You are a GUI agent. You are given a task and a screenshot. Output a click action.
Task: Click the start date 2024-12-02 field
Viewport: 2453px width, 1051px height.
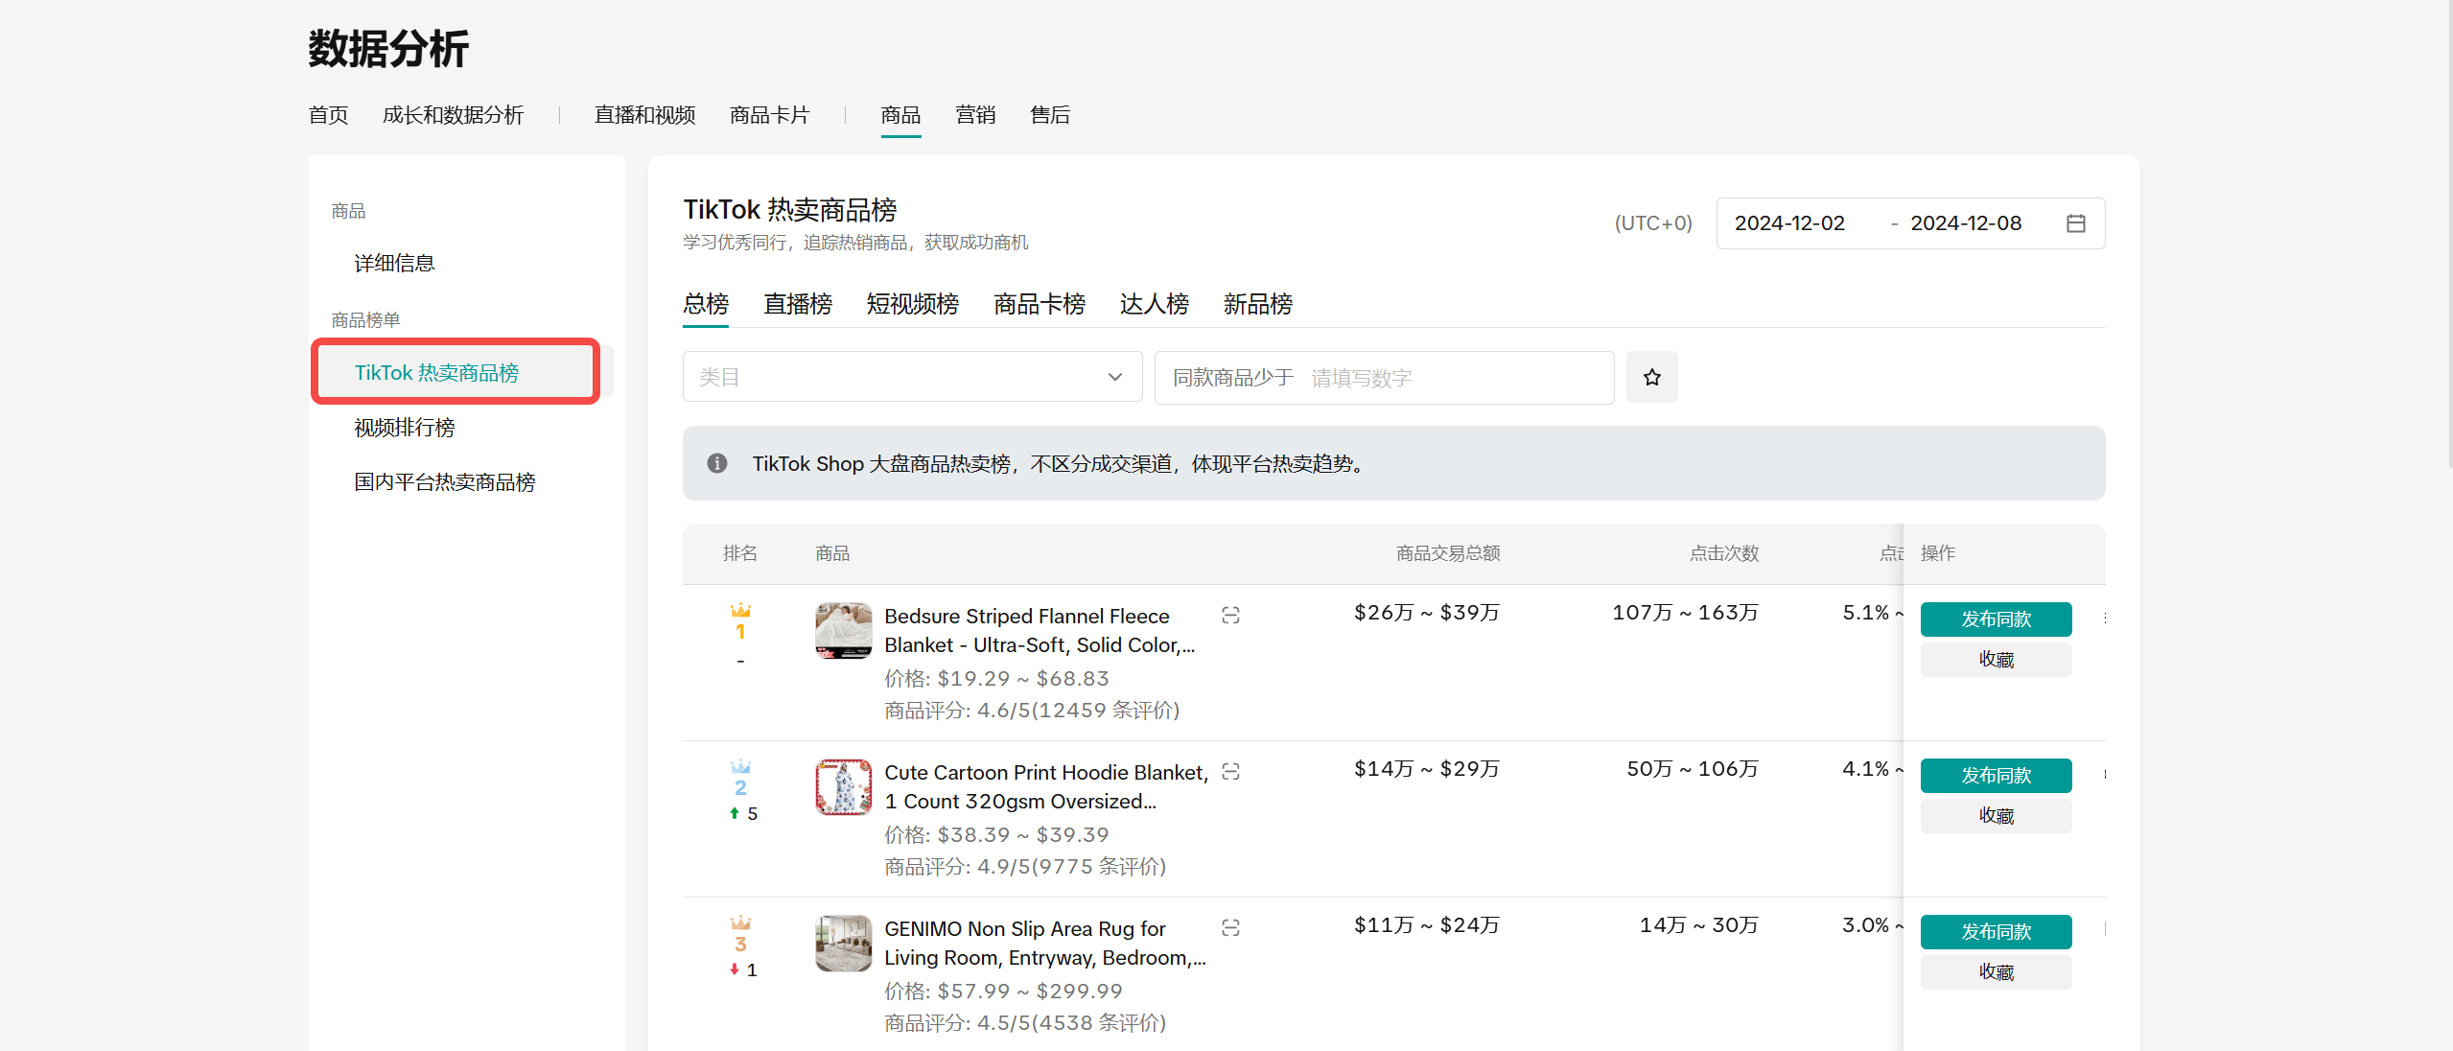pyautogui.click(x=1789, y=223)
